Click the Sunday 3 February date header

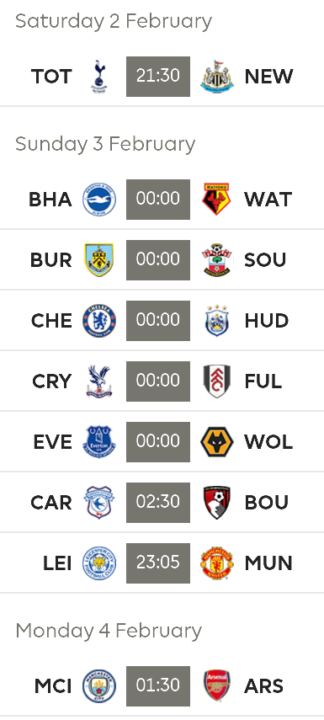[x=105, y=144]
